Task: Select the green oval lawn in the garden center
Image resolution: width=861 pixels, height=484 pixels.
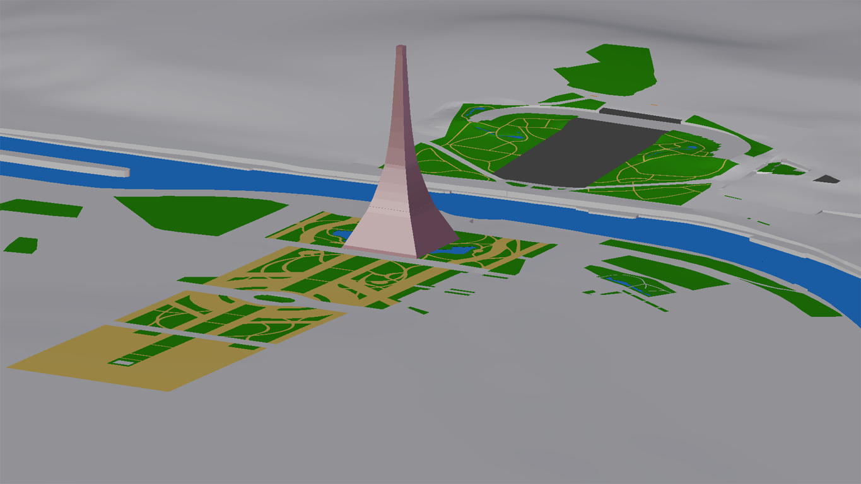Action: 274,299
